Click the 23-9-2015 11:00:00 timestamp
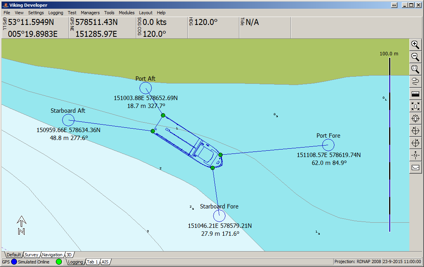This screenshot has height=267, width=424. [x=402, y=261]
